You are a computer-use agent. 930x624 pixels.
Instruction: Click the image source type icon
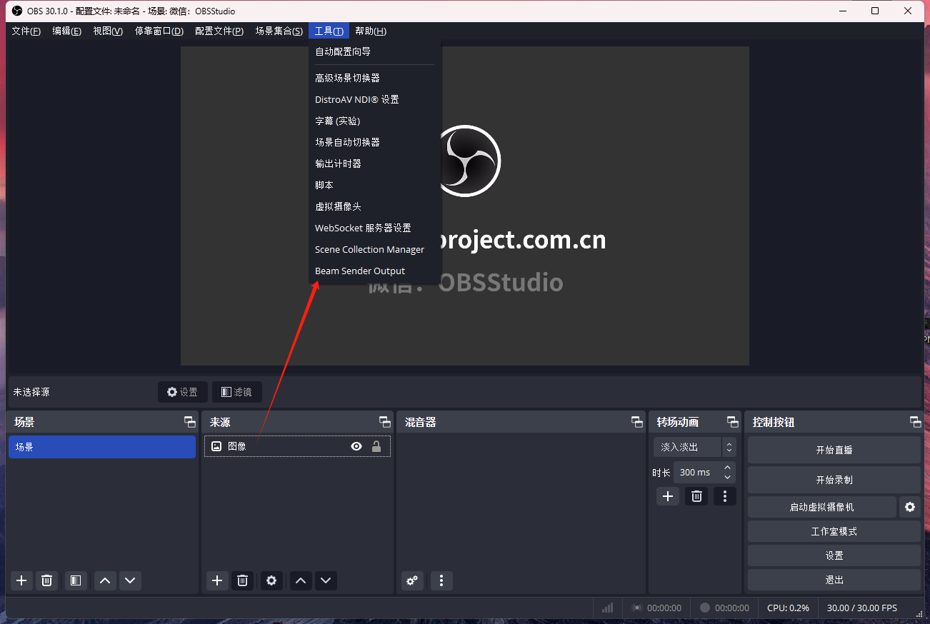click(216, 446)
